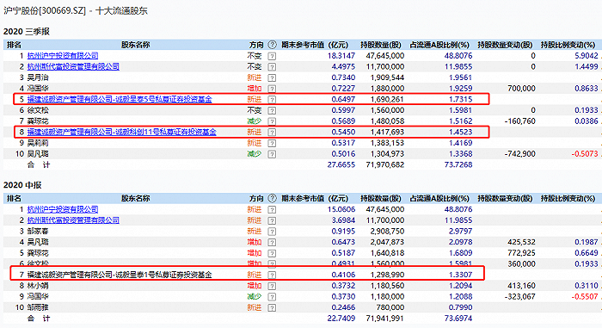This screenshot has width=602, height=328.
Task: Click the total market value 27.6655
Action: click(341, 164)
